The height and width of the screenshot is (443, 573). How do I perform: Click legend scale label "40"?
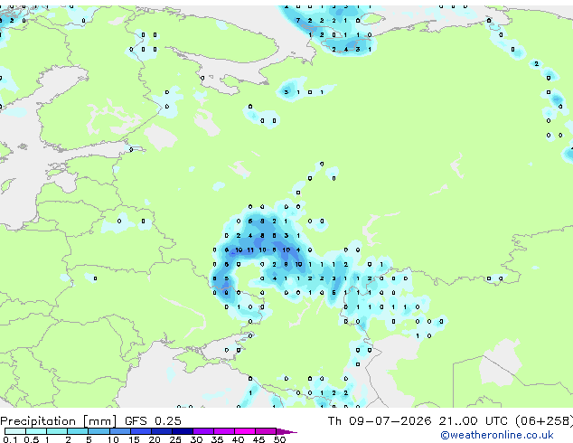point(239,439)
